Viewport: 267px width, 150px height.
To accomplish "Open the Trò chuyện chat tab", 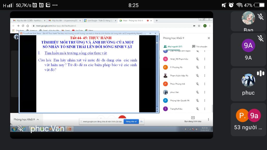I will point(199,47).
